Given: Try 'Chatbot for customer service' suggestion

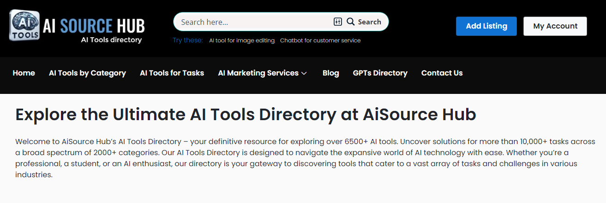Looking at the screenshot, I should coord(320,41).
